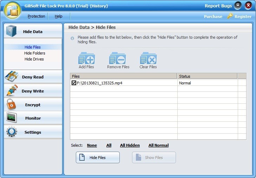This screenshot has width=256, height=178.
Task: Expand the Hide Data section label
Action: pos(33,32)
